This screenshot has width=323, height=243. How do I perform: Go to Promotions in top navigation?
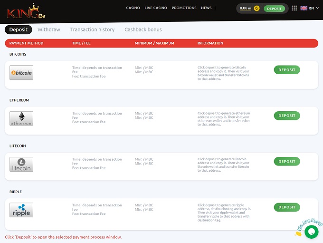pos(184,8)
